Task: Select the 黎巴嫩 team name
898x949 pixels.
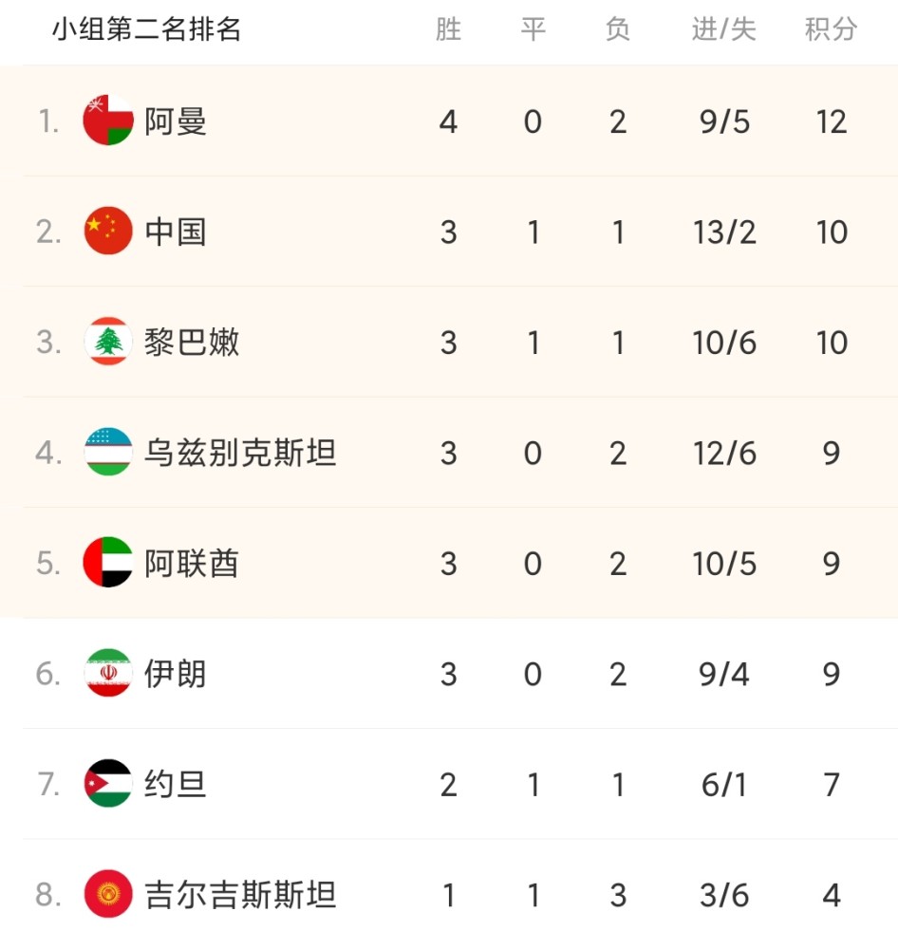Action: (192, 342)
